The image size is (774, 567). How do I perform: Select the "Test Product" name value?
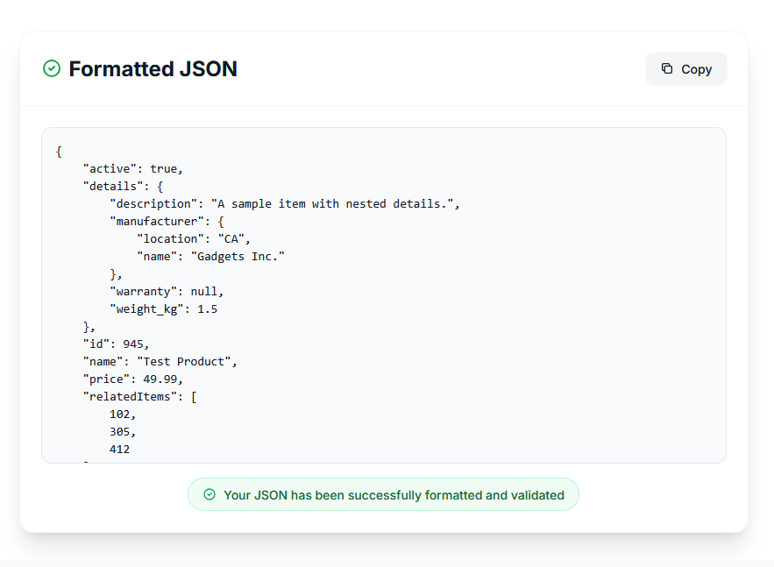[189, 361]
